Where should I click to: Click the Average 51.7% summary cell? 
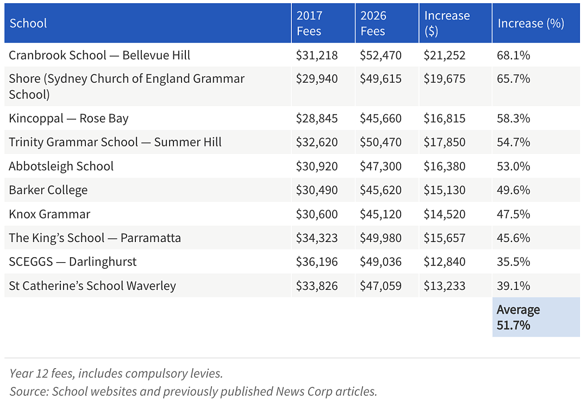pyautogui.click(x=536, y=317)
